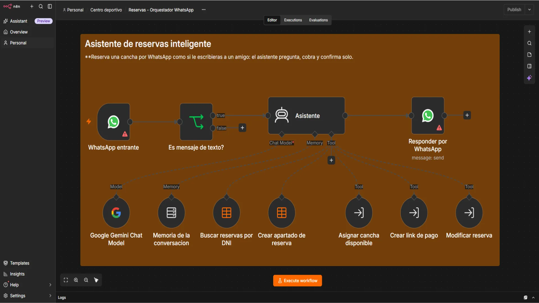The width and height of the screenshot is (539, 303).
Task: Expand the Help submenu
Action: pyautogui.click(x=50, y=285)
